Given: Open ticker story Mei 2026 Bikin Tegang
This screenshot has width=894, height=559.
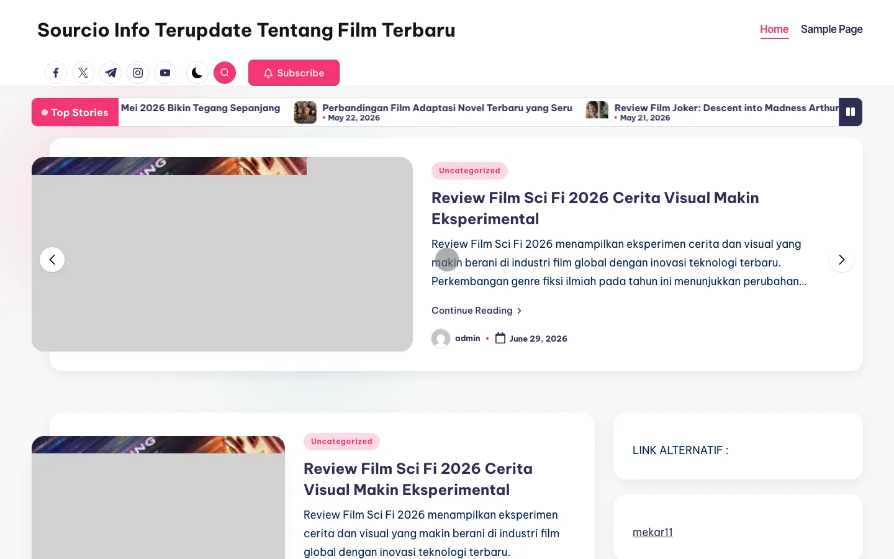Looking at the screenshot, I should click(201, 107).
